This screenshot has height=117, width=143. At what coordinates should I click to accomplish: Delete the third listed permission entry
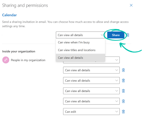click(x=123, y=91)
